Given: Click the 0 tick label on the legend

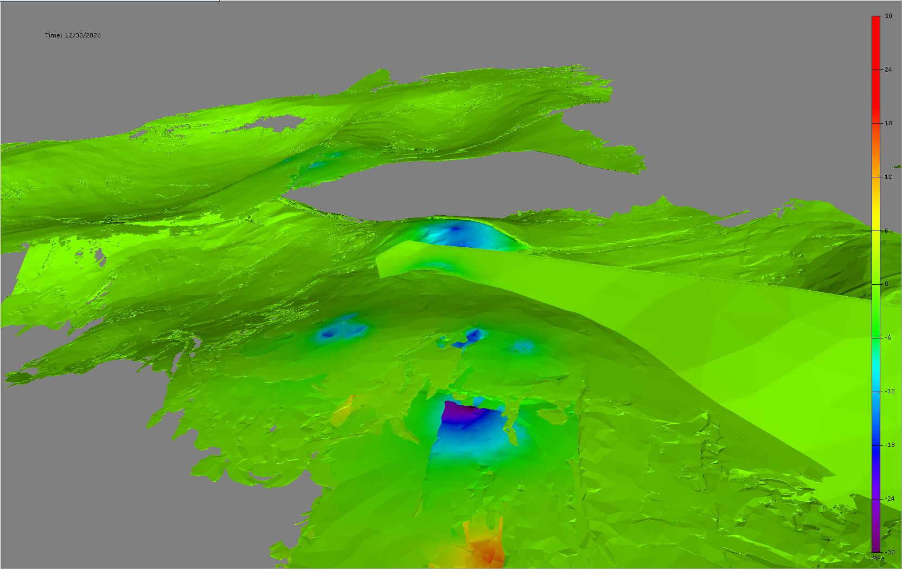Looking at the screenshot, I should tap(887, 284).
